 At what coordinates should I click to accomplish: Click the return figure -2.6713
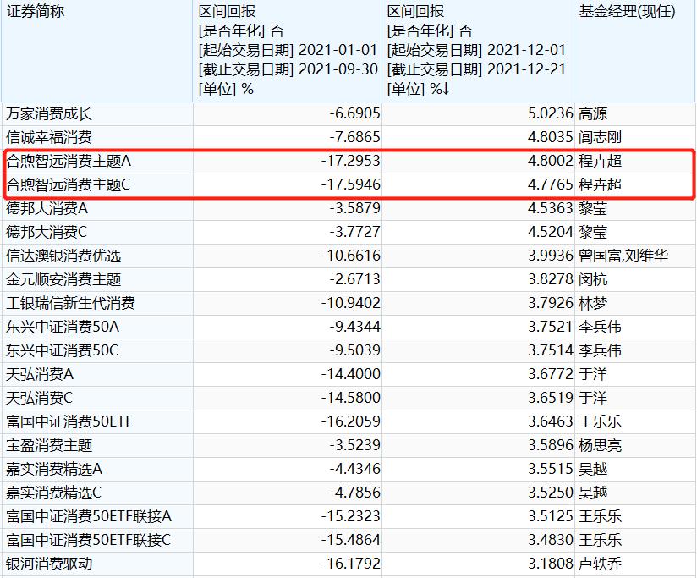coord(354,279)
